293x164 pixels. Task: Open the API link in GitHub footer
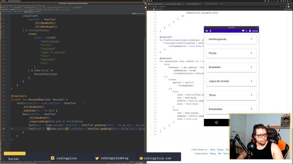pyautogui.click(x=220, y=154)
